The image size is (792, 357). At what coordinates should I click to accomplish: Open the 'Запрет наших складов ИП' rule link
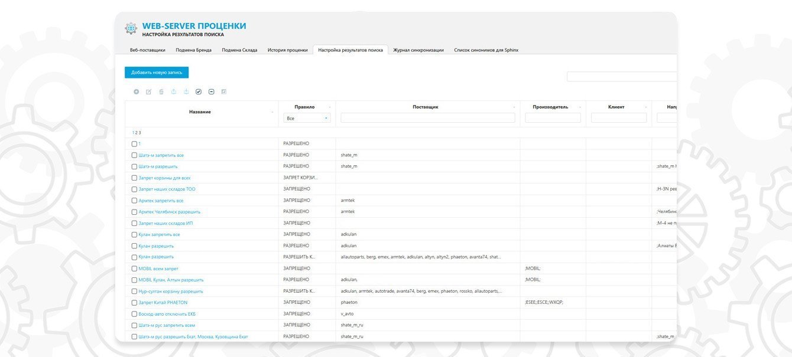pos(165,223)
